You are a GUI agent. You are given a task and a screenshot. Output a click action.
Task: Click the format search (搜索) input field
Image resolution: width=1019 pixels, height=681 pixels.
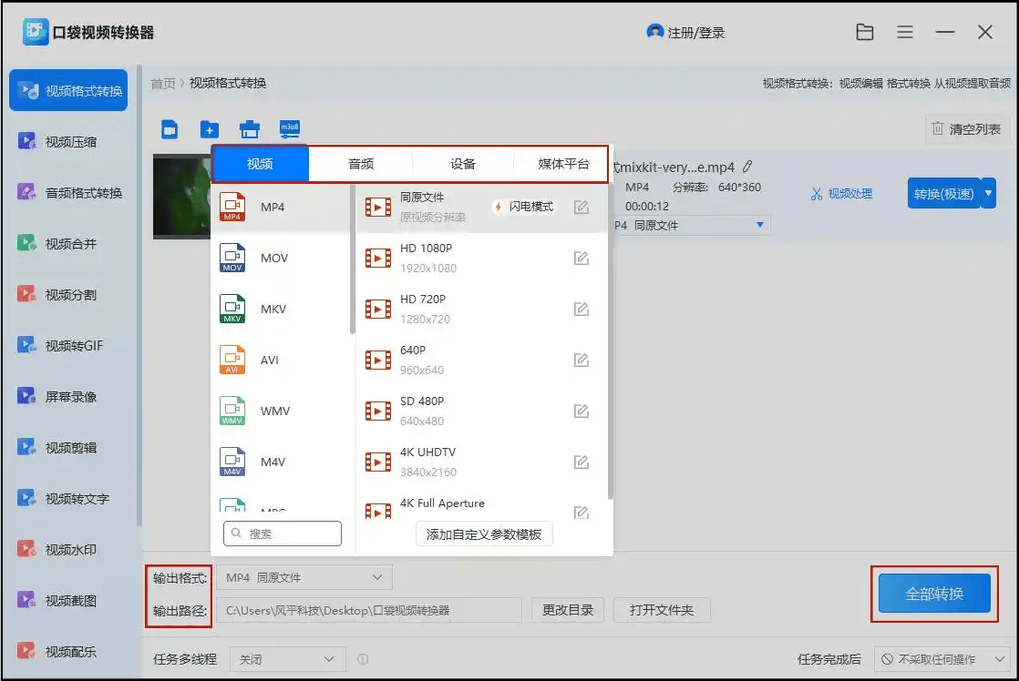283,534
